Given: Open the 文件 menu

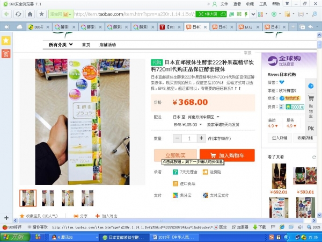Looking at the screenshot, I should tap(224, 3).
